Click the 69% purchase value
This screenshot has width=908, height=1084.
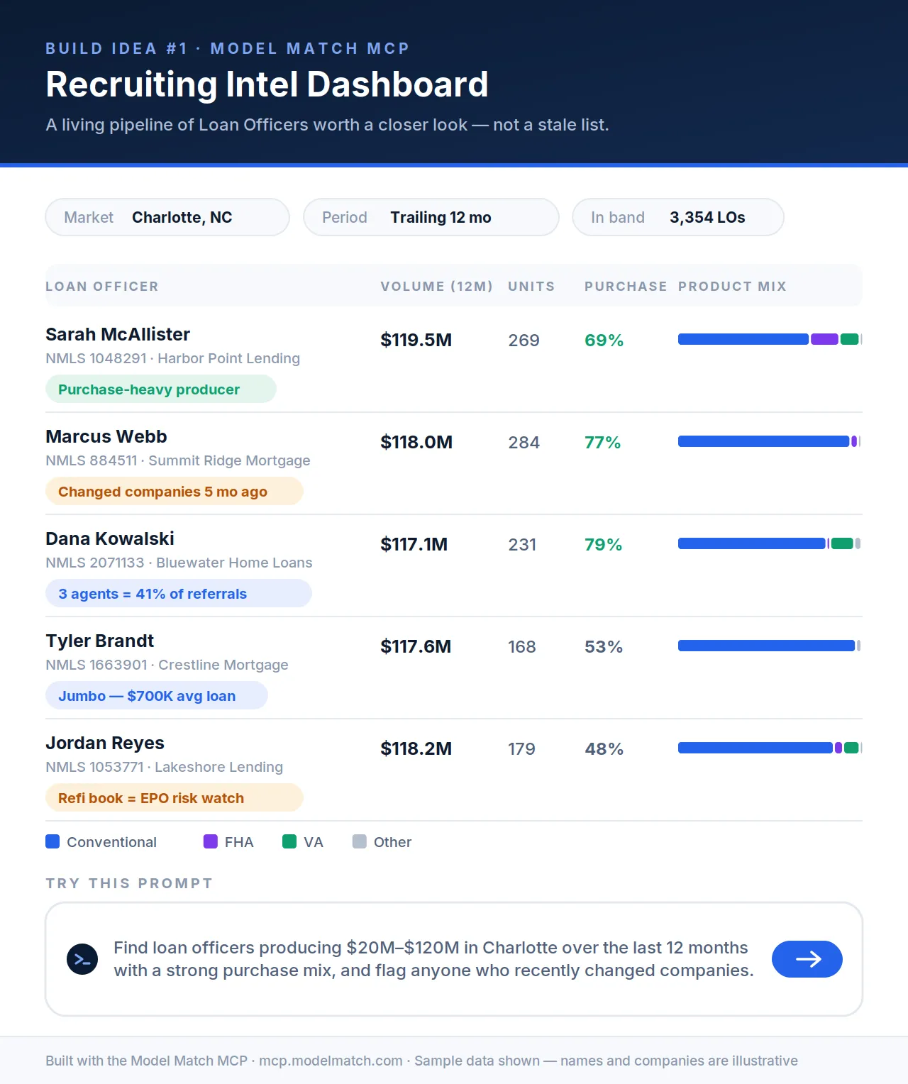[604, 340]
